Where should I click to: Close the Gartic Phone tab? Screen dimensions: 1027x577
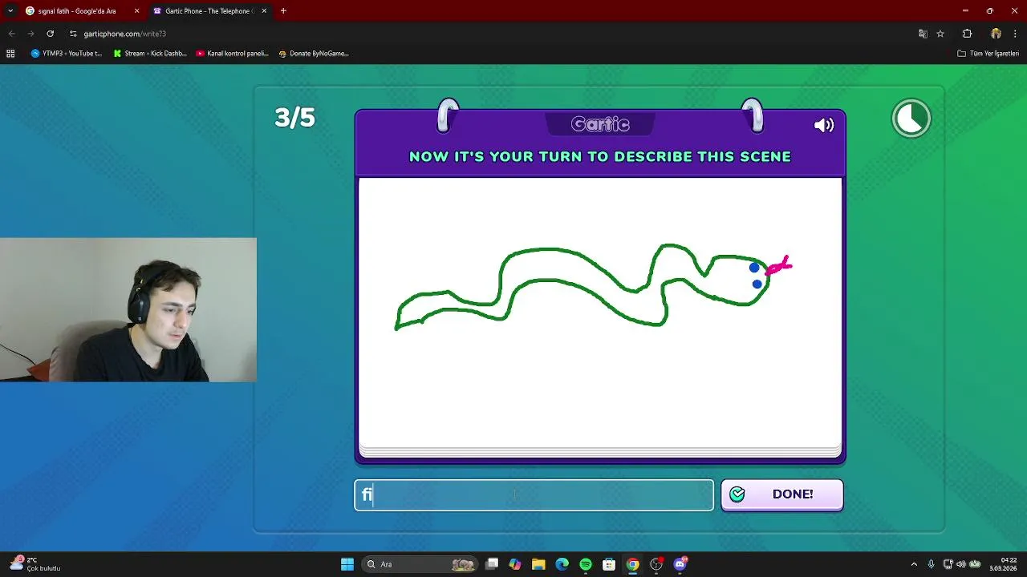(x=264, y=11)
